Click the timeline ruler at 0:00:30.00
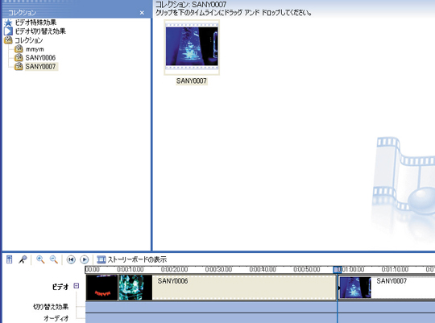The height and width of the screenshot is (323, 435). click(218, 270)
